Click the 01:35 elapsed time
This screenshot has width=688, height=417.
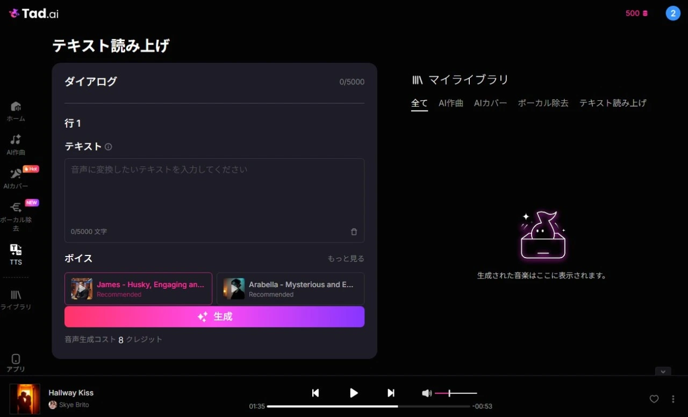257,406
